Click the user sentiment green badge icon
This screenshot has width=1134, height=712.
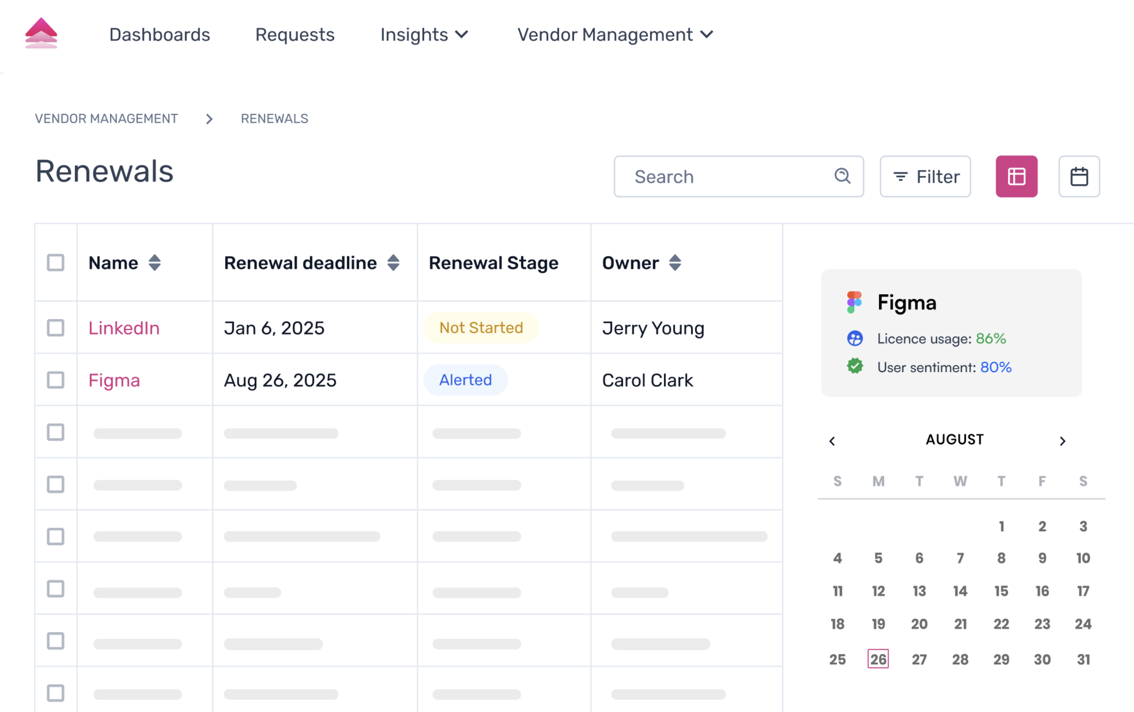tap(855, 367)
